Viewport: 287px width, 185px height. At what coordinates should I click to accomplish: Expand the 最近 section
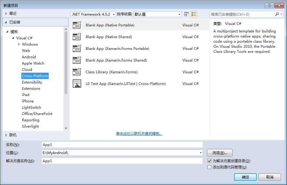(6, 14)
